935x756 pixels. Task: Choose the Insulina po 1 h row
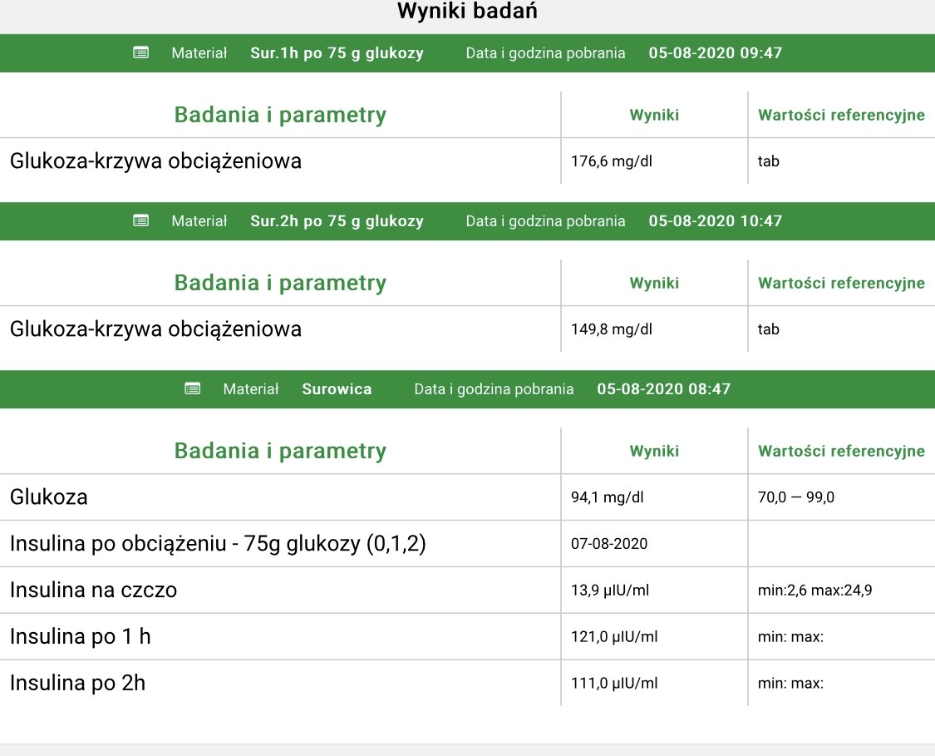[x=81, y=637]
